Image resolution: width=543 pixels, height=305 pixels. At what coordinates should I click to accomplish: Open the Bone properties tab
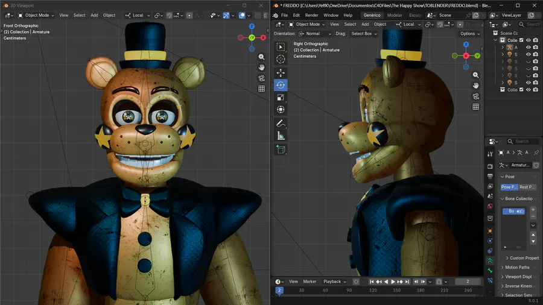point(490,271)
